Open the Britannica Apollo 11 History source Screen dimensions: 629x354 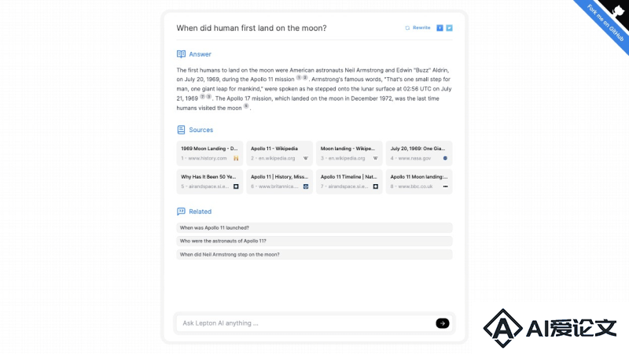(280, 182)
